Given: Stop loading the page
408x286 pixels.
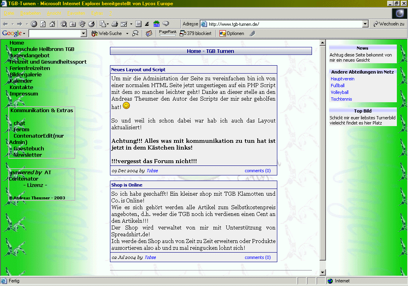Looking at the screenshot, I should 34,24.
